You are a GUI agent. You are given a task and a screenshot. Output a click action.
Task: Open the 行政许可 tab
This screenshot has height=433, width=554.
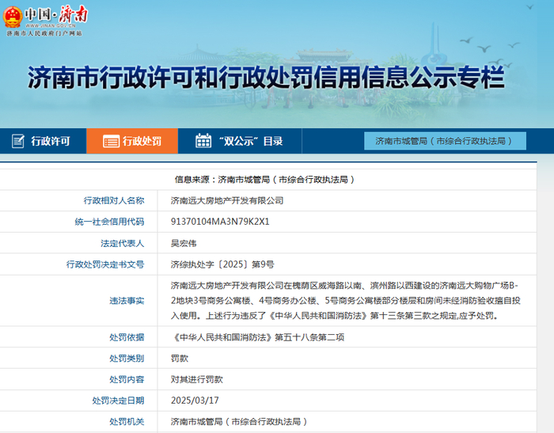pos(51,142)
